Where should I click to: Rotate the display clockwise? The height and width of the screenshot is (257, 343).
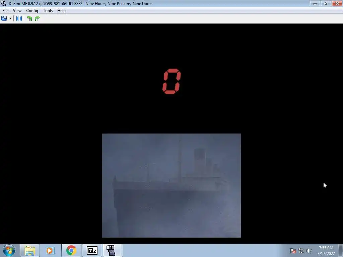coord(37,18)
